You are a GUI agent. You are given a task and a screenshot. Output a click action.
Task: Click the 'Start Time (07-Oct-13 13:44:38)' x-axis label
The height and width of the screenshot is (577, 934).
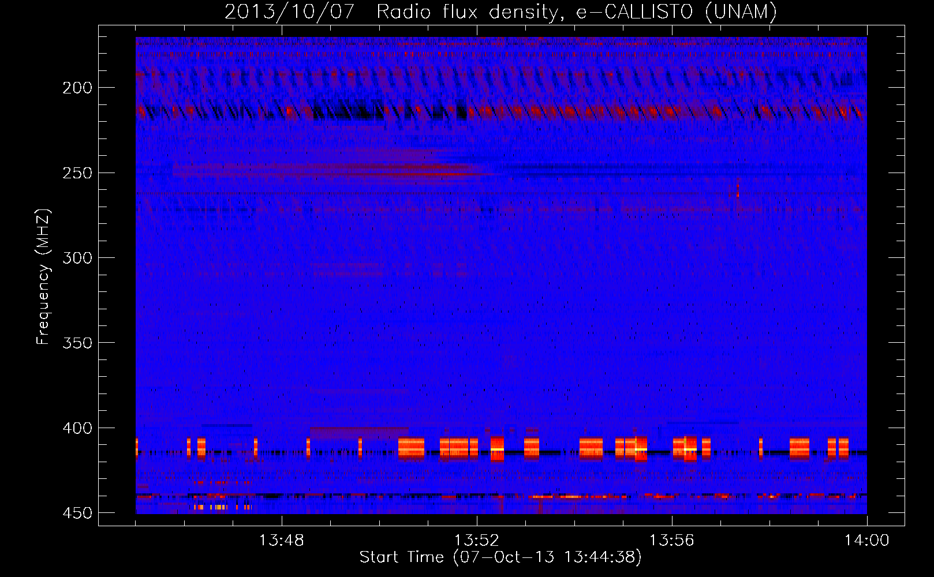[x=500, y=557]
